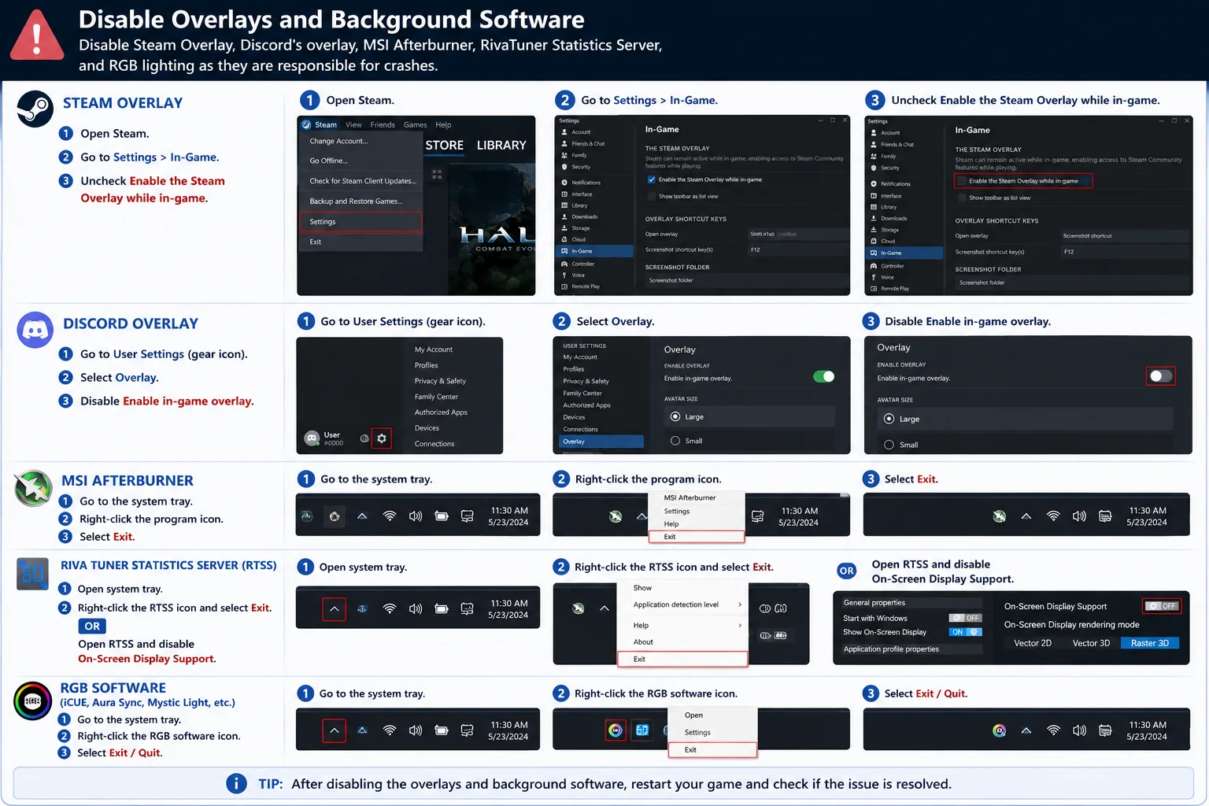1209x806 pixels.
Task: Toggle Start with Windows in RTSS settings
Action: 965,618
